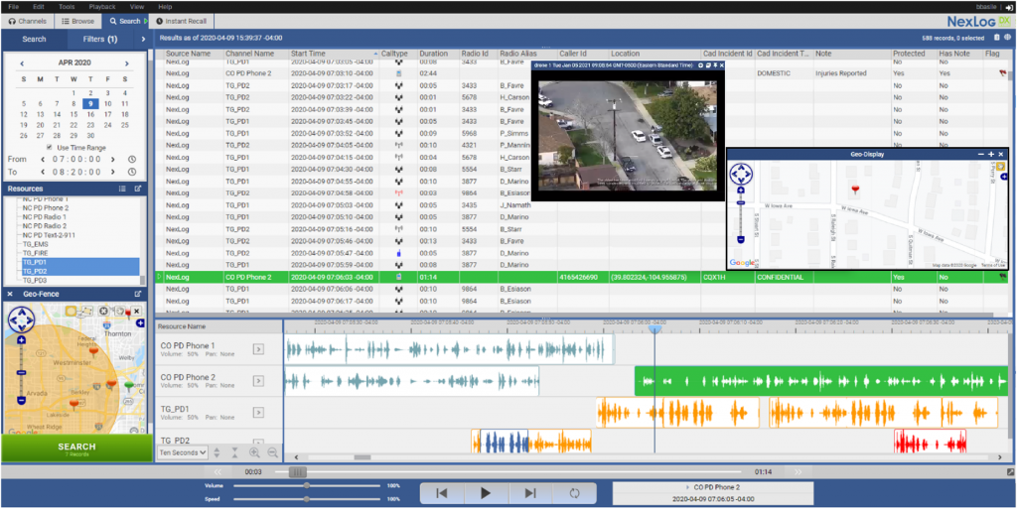Zoom in on Geo-Display map
This screenshot has height=509, width=1017.
point(741,191)
